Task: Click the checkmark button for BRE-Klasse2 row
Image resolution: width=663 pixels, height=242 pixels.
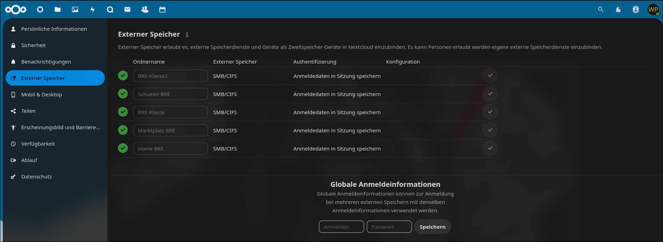Action: [x=490, y=76]
